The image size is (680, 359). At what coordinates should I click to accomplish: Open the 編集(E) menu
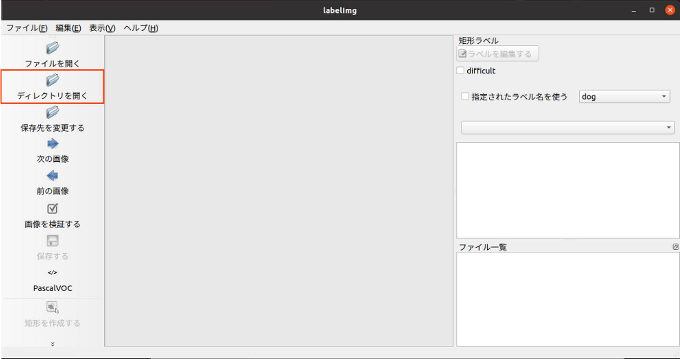pyautogui.click(x=68, y=28)
